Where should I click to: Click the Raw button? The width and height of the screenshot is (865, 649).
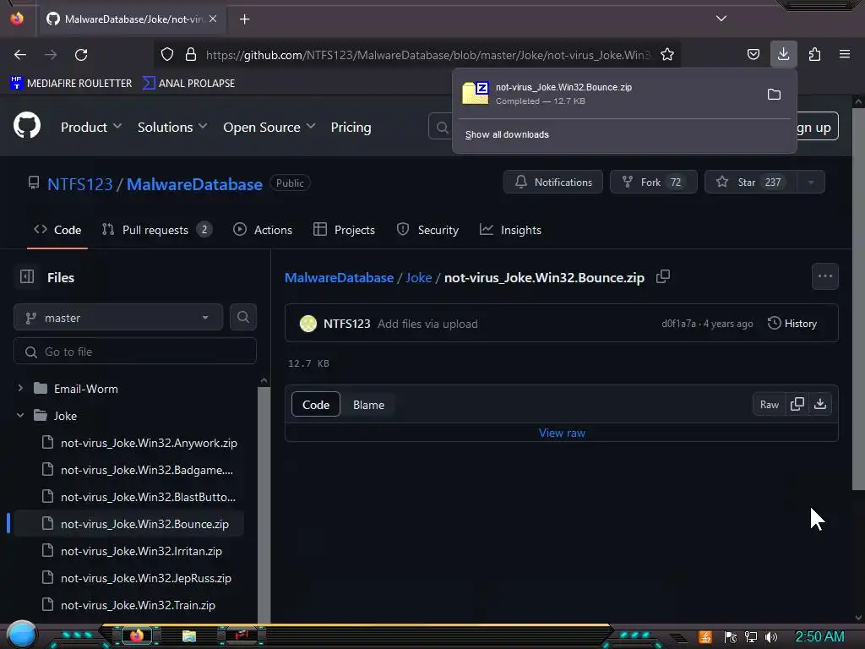pyautogui.click(x=769, y=405)
